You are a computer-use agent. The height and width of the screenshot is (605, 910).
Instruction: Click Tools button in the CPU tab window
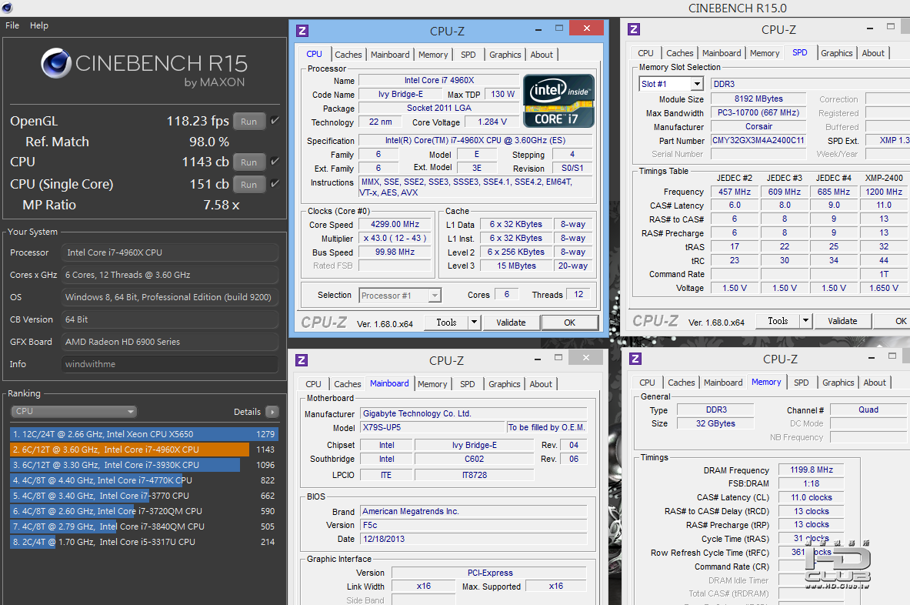[x=446, y=323]
